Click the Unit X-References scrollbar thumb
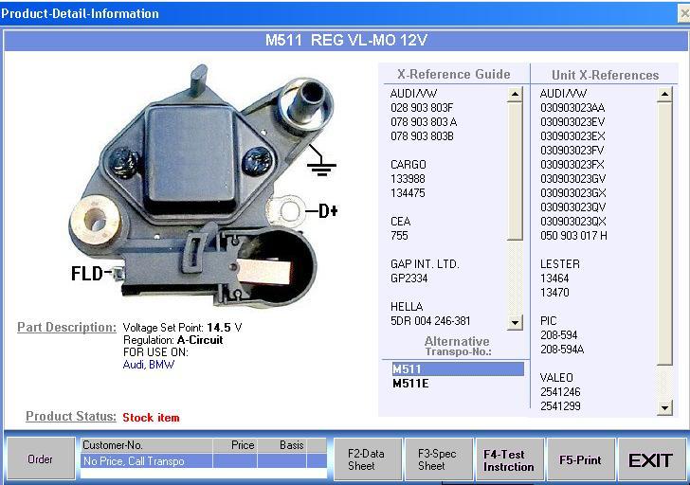Image resolution: width=690 pixels, height=485 pixels. coord(665,233)
